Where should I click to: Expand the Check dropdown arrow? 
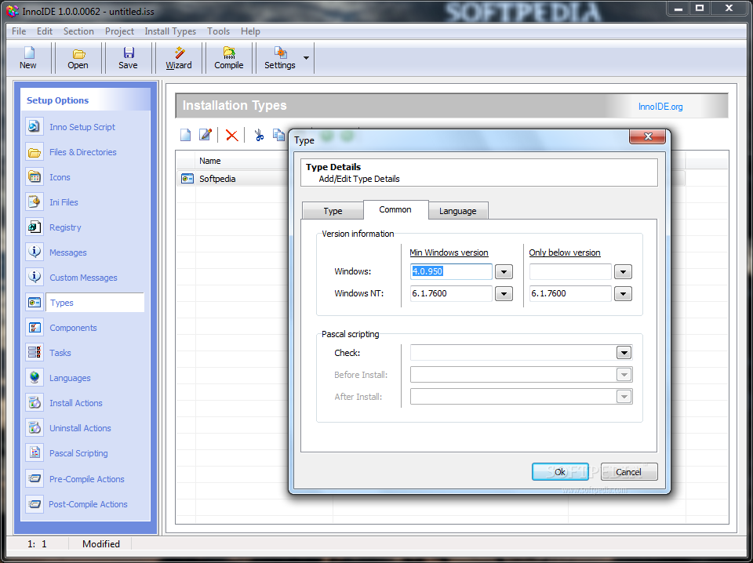pyautogui.click(x=624, y=353)
